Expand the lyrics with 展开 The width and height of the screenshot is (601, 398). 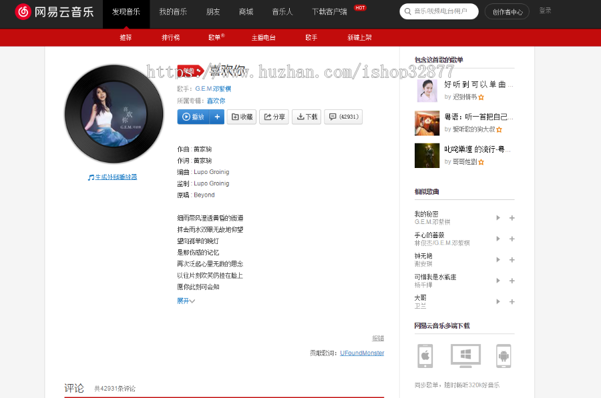click(x=186, y=301)
